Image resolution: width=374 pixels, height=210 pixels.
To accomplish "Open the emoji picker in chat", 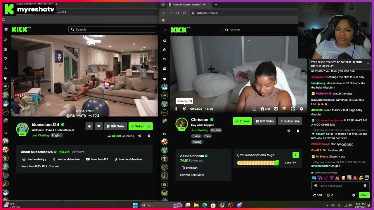I will tap(365, 186).
